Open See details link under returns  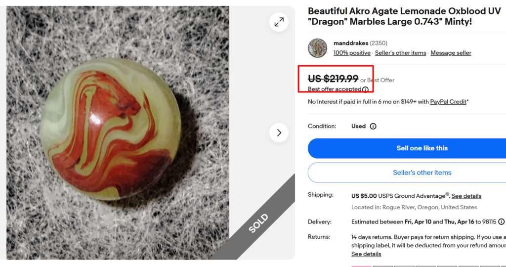[366, 254]
